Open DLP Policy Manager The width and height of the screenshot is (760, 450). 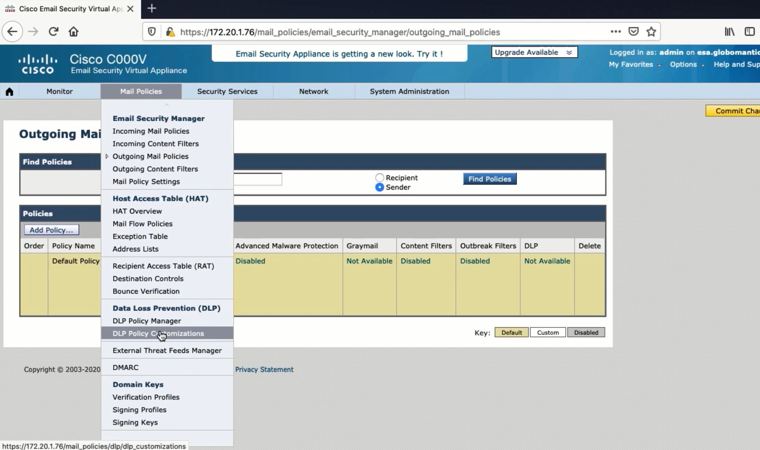click(x=147, y=321)
